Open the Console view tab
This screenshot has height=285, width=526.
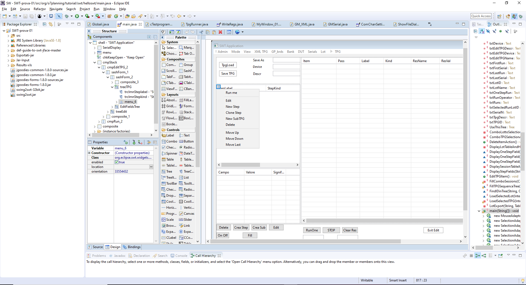pos(179,256)
